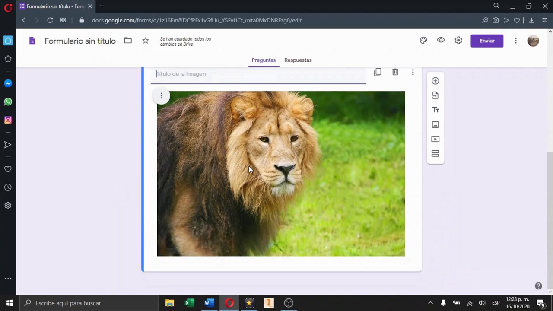This screenshot has height=311, width=553.
Task: Switch to the Respuestas tab
Action: click(x=298, y=60)
